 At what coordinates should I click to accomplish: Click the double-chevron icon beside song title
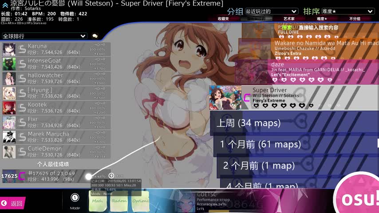click(5, 5)
